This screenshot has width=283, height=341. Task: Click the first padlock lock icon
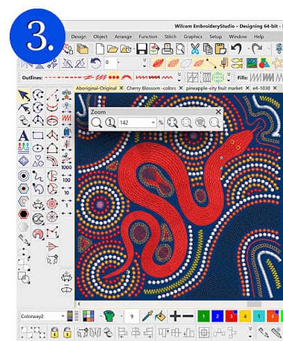point(54,333)
